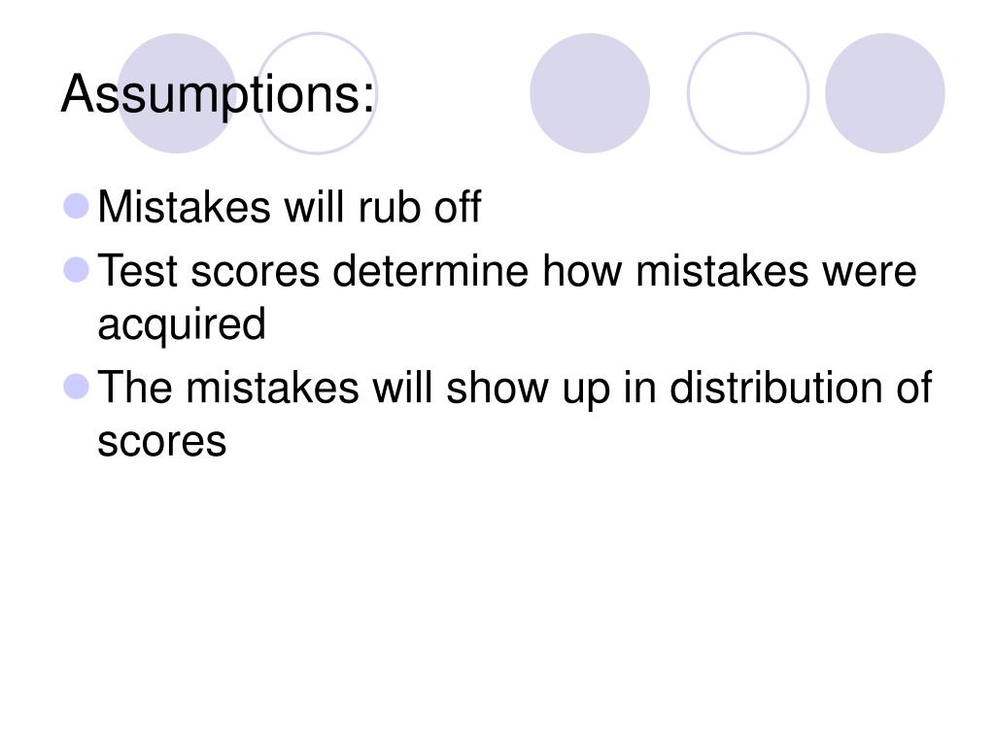Click the rightmost filled lavender circle
This screenshot has height=746, width=995.
(x=884, y=93)
